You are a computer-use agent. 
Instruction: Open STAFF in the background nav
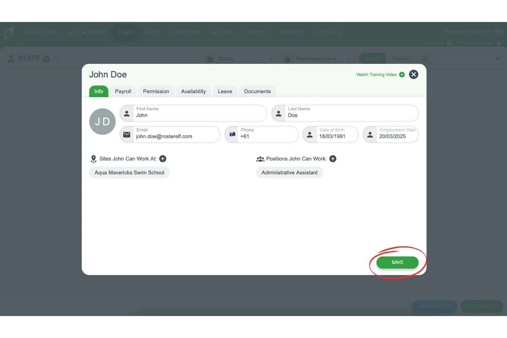(126, 33)
